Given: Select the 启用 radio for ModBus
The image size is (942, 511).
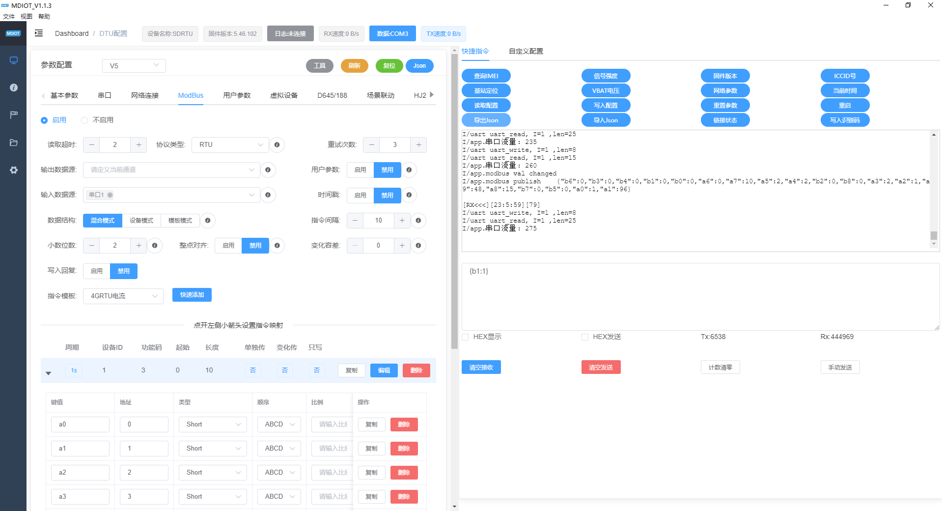Looking at the screenshot, I should [54, 120].
